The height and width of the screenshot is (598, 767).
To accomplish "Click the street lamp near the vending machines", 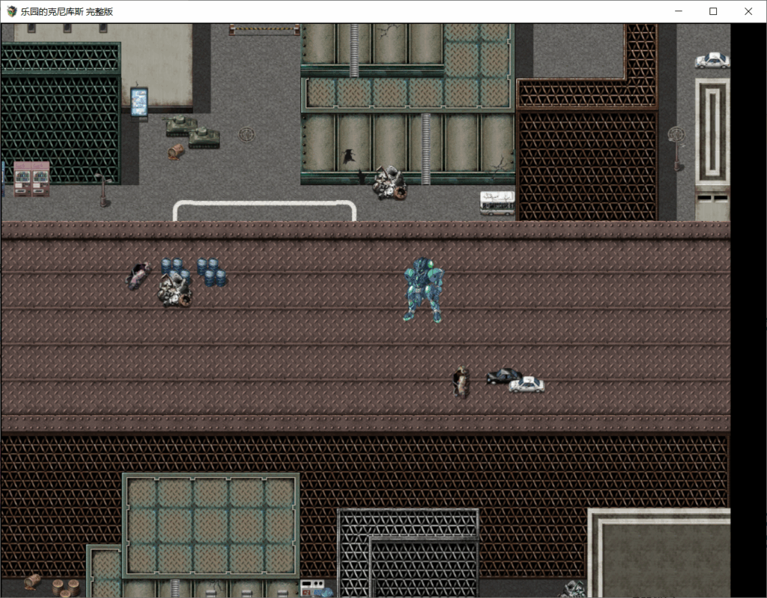I will [103, 190].
